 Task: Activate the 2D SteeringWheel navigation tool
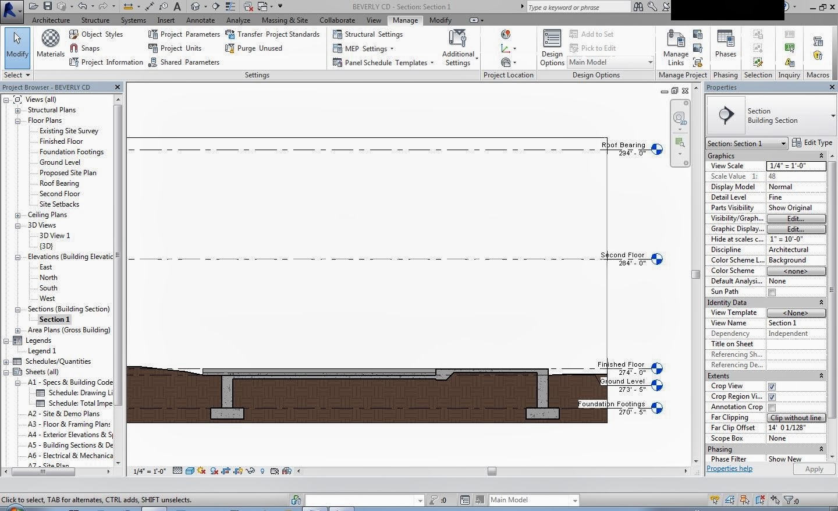(x=680, y=118)
